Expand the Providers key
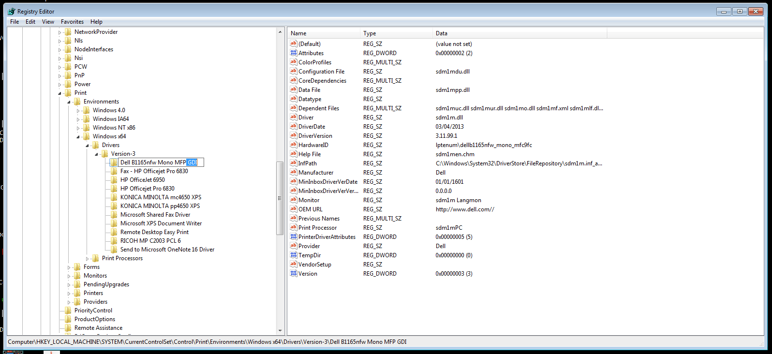Viewport: 772px width, 354px height. pyautogui.click(x=69, y=302)
